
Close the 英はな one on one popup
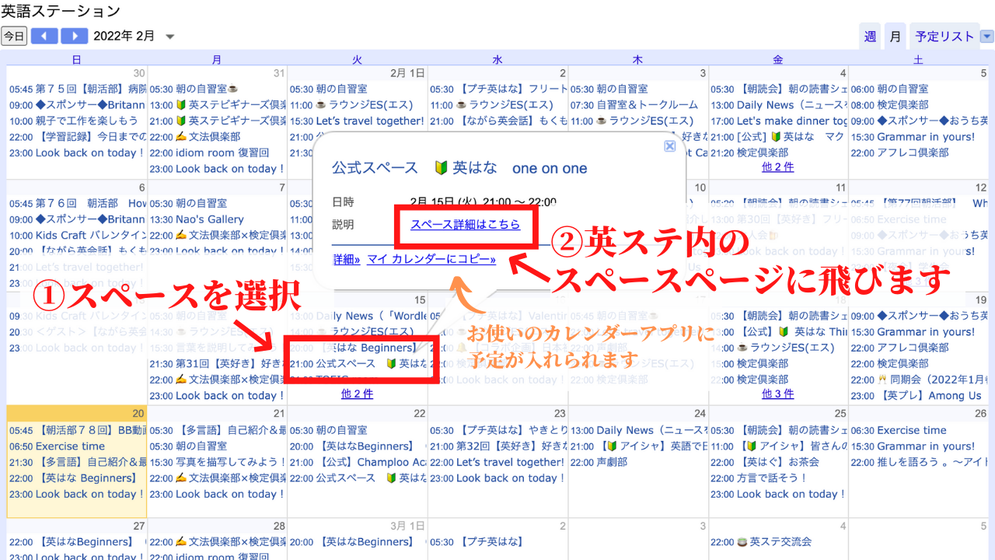(x=669, y=145)
